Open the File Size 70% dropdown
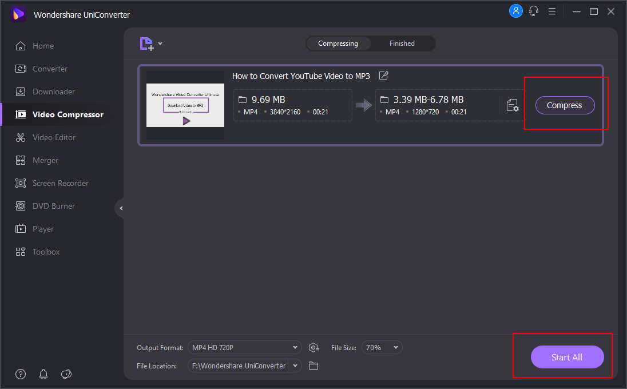The image size is (627, 389). coord(382,347)
